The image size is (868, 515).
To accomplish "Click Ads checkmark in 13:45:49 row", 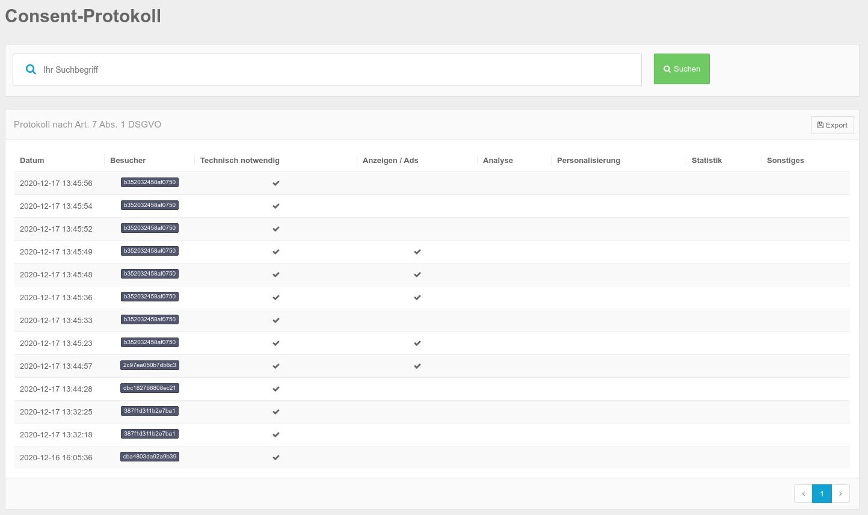I will [417, 252].
